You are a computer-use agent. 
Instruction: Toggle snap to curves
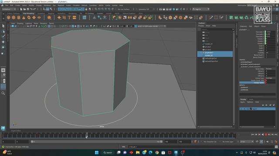coord(99,9)
